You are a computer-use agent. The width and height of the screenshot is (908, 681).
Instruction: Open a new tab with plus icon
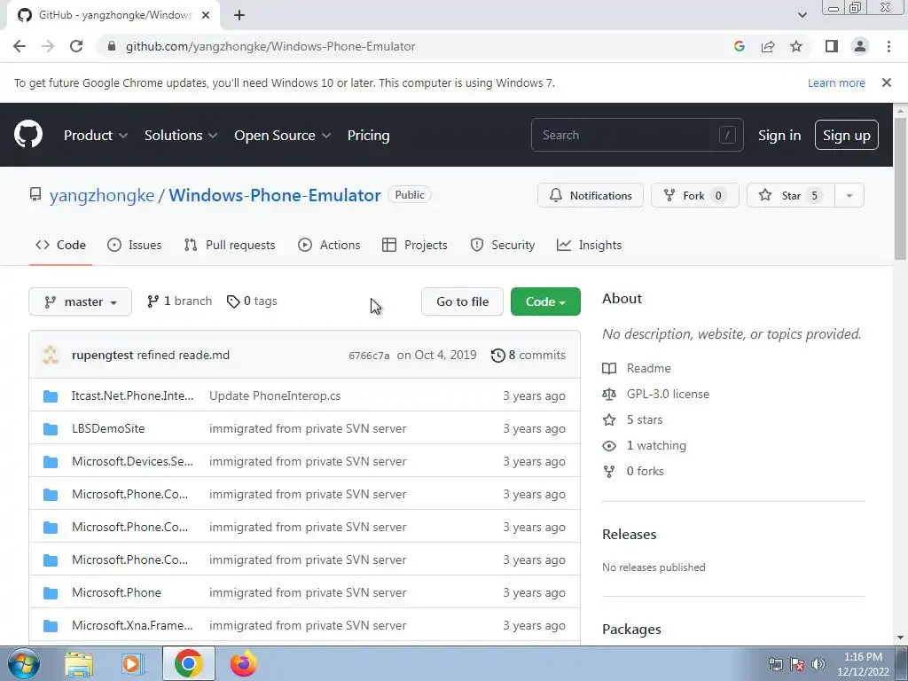pos(239,15)
